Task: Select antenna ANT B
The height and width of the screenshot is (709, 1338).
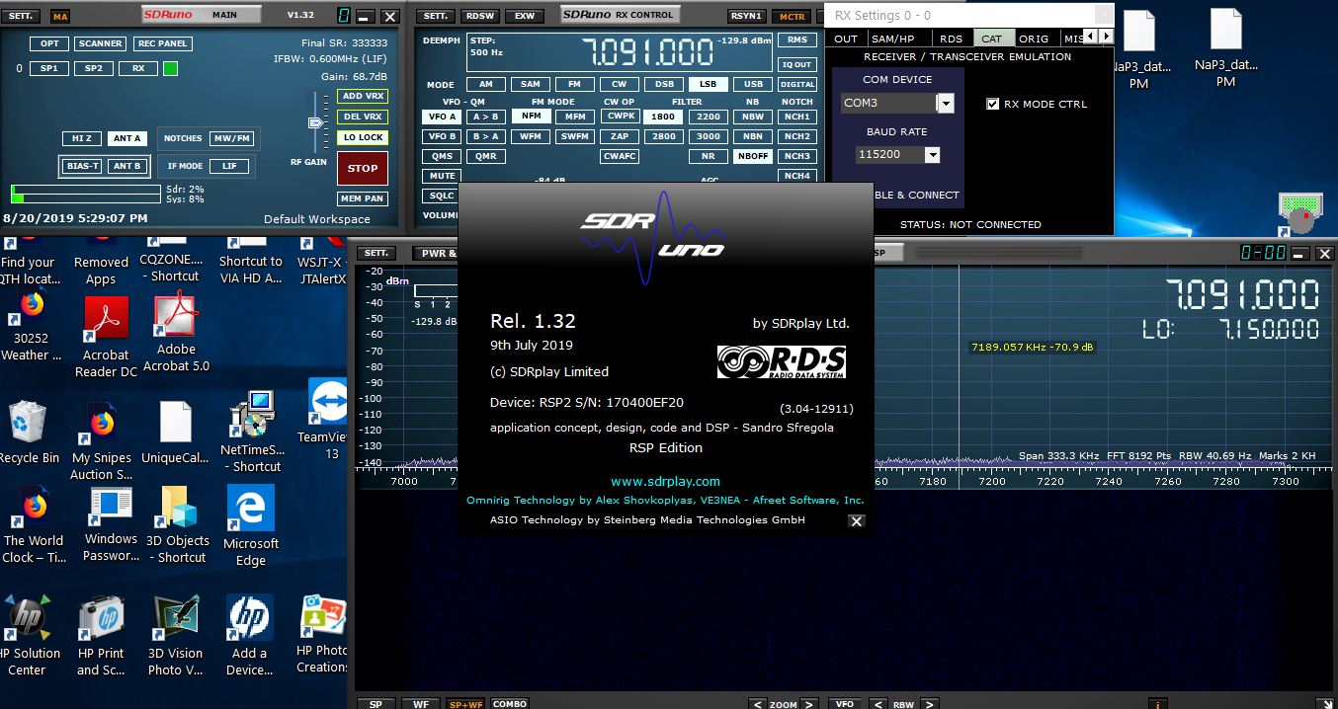Action: (126, 166)
